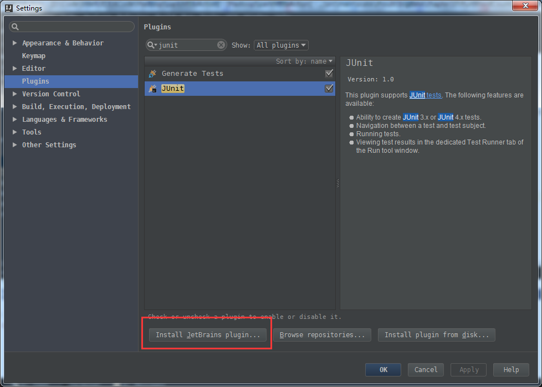Disable the JUnit plugin checkbox
This screenshot has width=542, height=387.
pos(329,89)
